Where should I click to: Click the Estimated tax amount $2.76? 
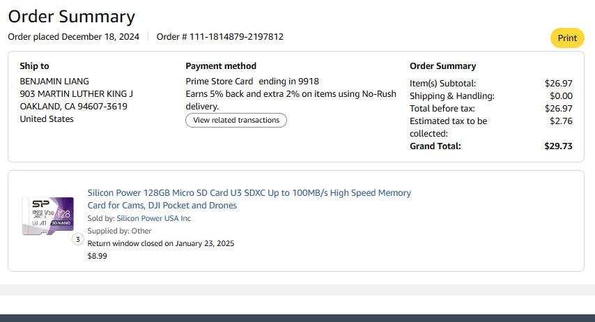pyautogui.click(x=561, y=121)
